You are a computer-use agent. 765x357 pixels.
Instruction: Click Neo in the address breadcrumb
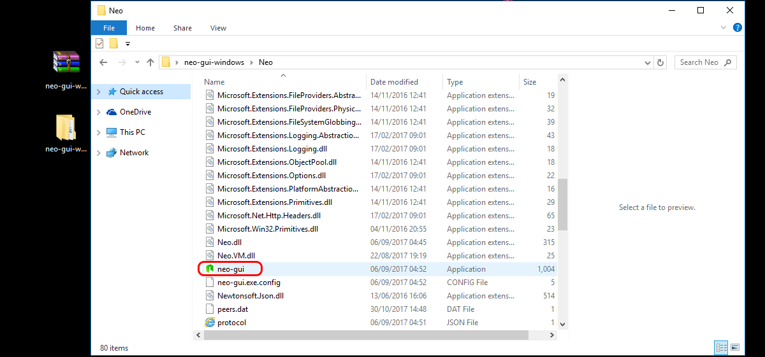tap(266, 62)
